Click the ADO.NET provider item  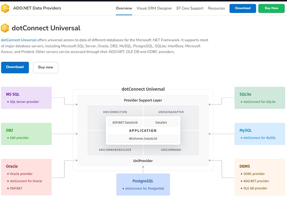click(x=256, y=181)
